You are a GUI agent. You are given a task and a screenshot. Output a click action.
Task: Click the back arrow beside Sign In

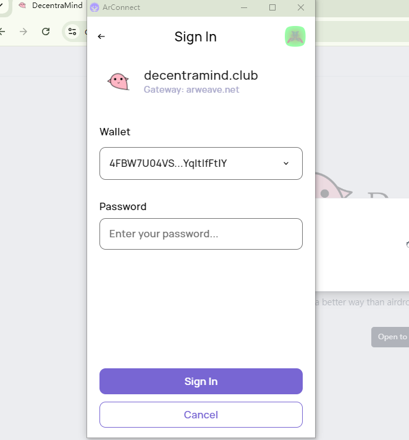pos(101,36)
